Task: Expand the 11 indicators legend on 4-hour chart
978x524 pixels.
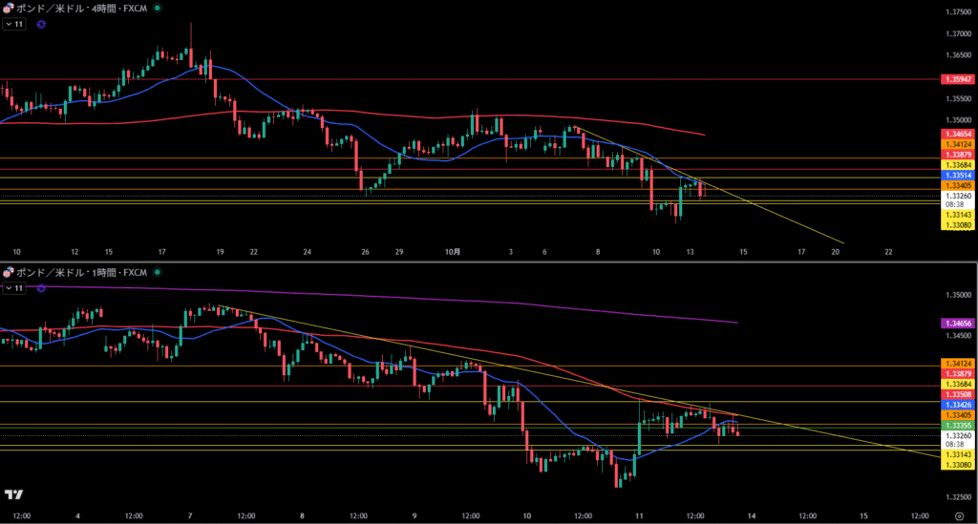Action: [x=14, y=24]
